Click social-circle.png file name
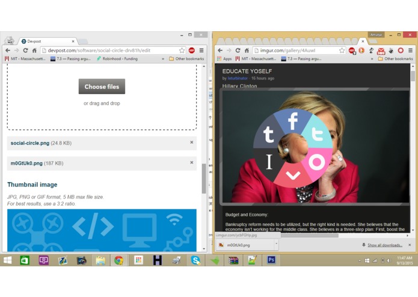418x297 pixels. pyautogui.click(x=30, y=143)
